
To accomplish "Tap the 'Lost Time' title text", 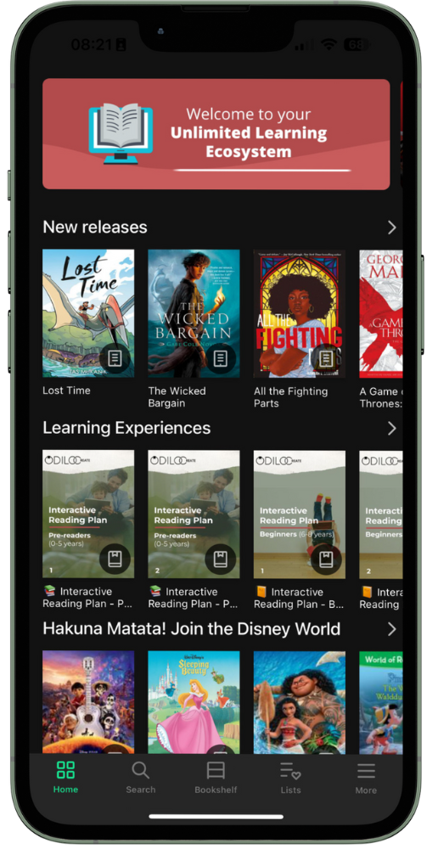I will click(x=66, y=391).
